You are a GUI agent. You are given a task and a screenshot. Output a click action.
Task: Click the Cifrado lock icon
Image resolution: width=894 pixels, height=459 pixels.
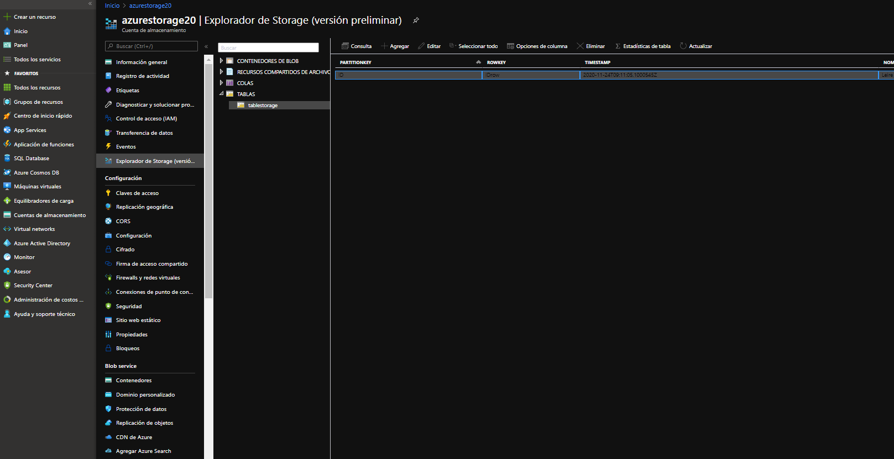coord(108,250)
